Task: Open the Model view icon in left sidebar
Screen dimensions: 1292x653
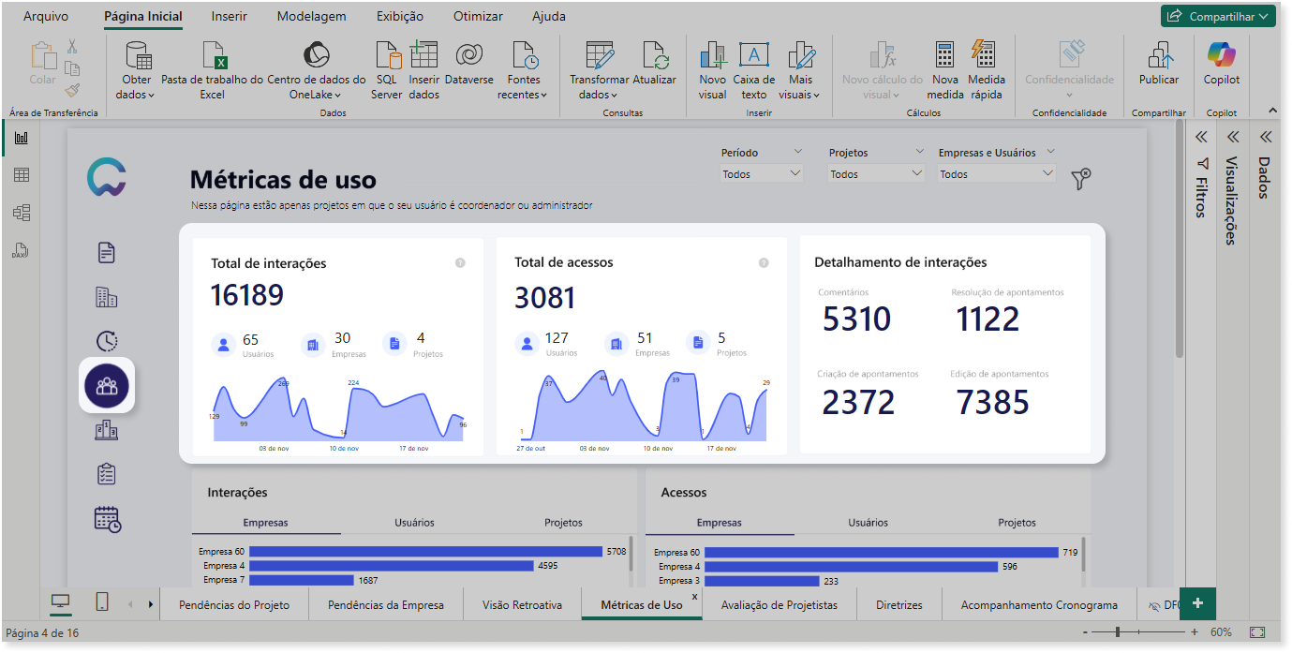Action: click(21, 213)
